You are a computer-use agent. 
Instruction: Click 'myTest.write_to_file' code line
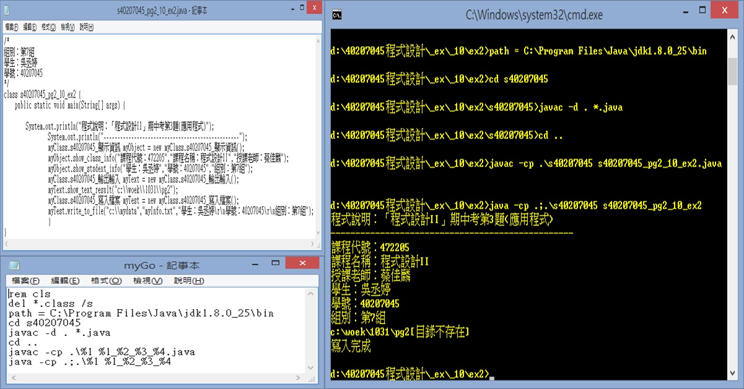click(181, 211)
